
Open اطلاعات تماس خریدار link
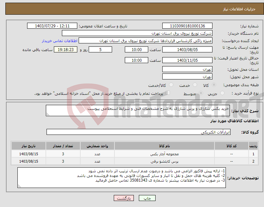[60, 41]
